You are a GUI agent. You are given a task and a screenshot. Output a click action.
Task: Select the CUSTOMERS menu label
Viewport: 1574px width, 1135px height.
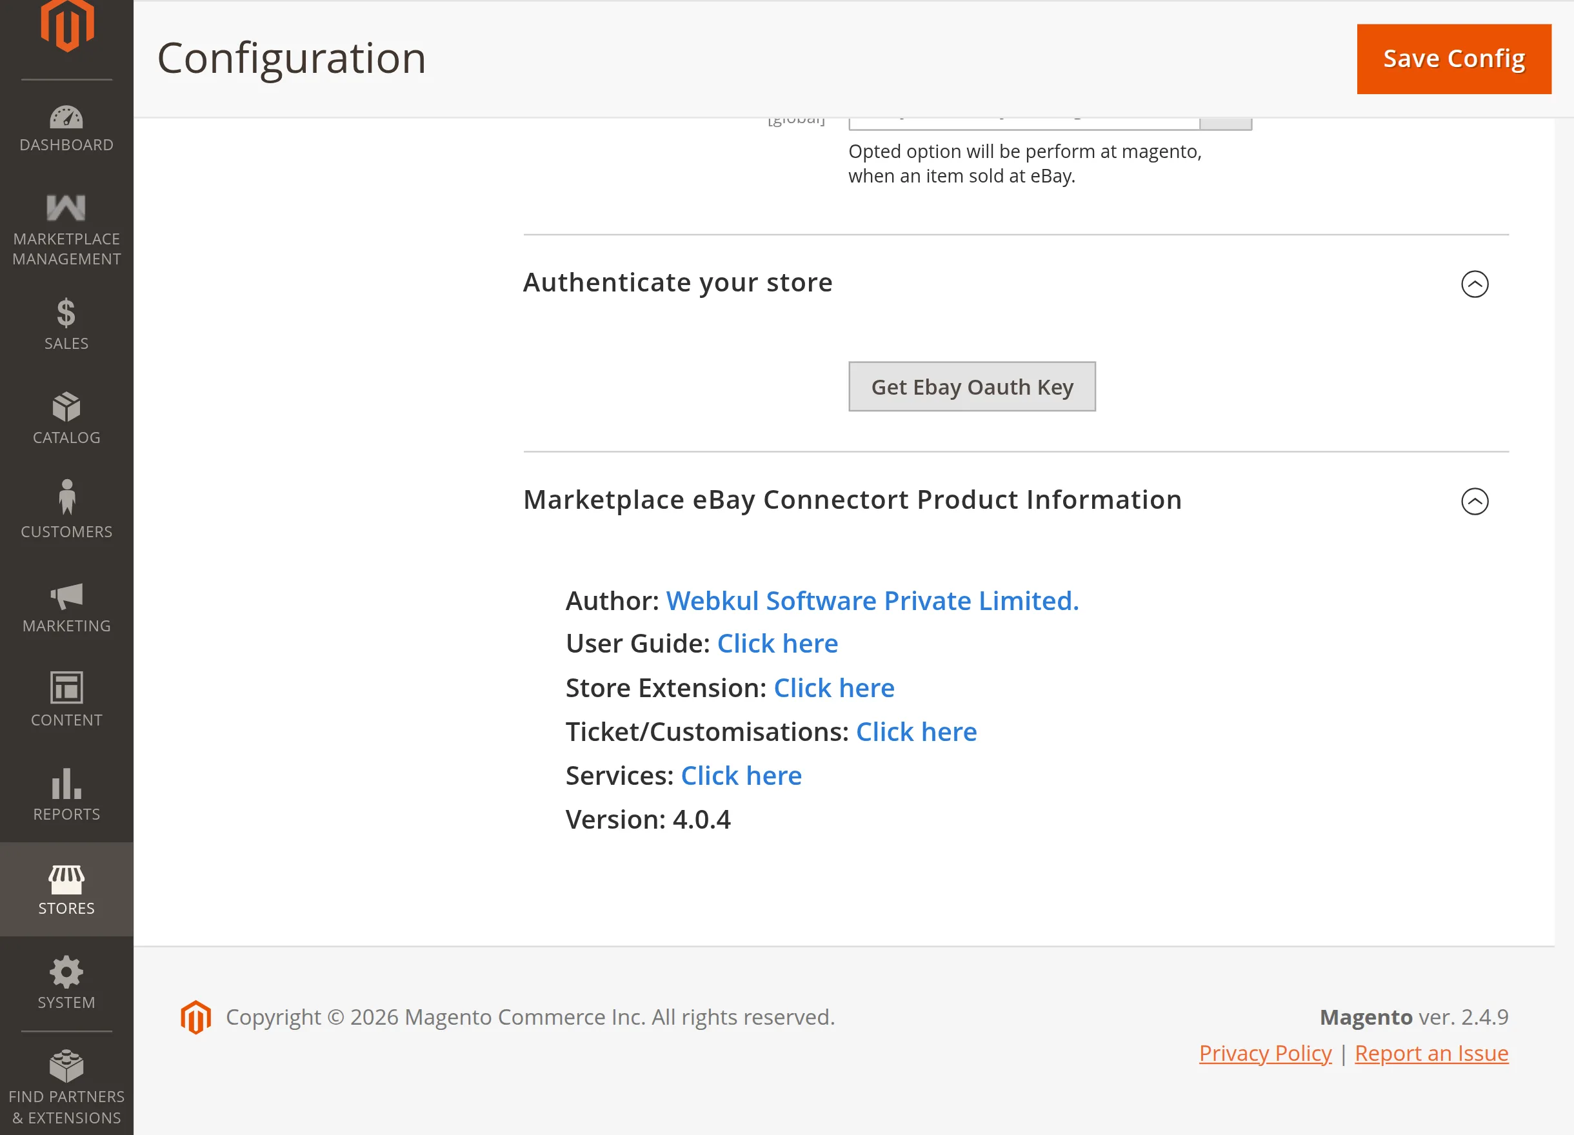tap(66, 532)
